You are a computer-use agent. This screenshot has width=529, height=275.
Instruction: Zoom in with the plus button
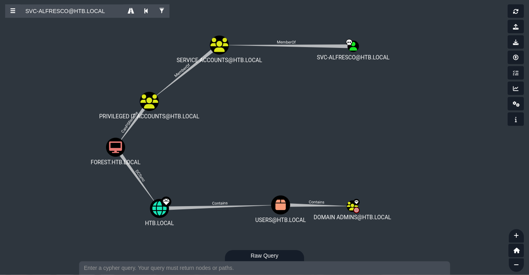(516, 236)
